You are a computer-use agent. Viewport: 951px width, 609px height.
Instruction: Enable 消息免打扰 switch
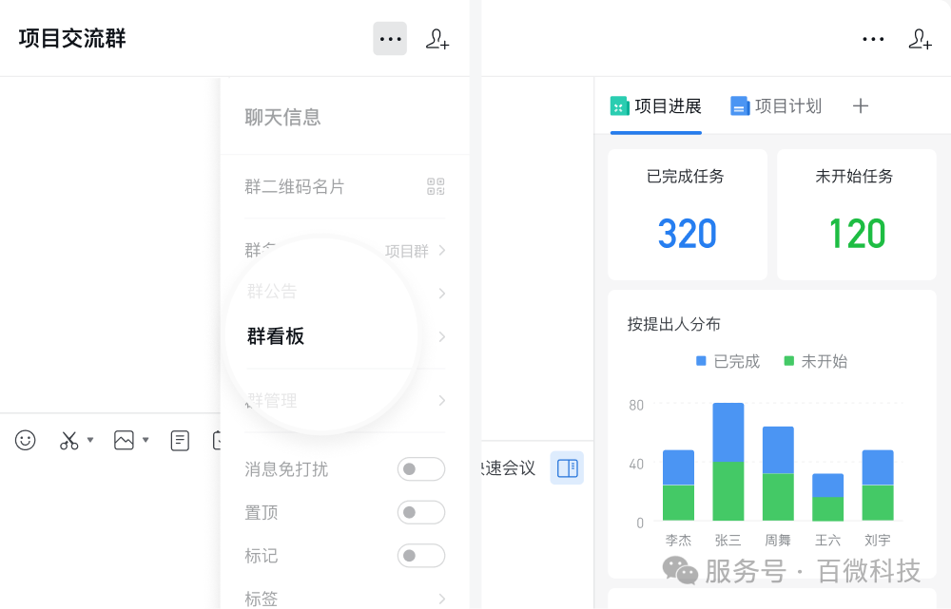pyautogui.click(x=421, y=469)
